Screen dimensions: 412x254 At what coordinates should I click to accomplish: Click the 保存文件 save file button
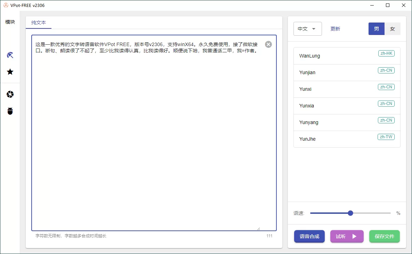(x=384, y=236)
